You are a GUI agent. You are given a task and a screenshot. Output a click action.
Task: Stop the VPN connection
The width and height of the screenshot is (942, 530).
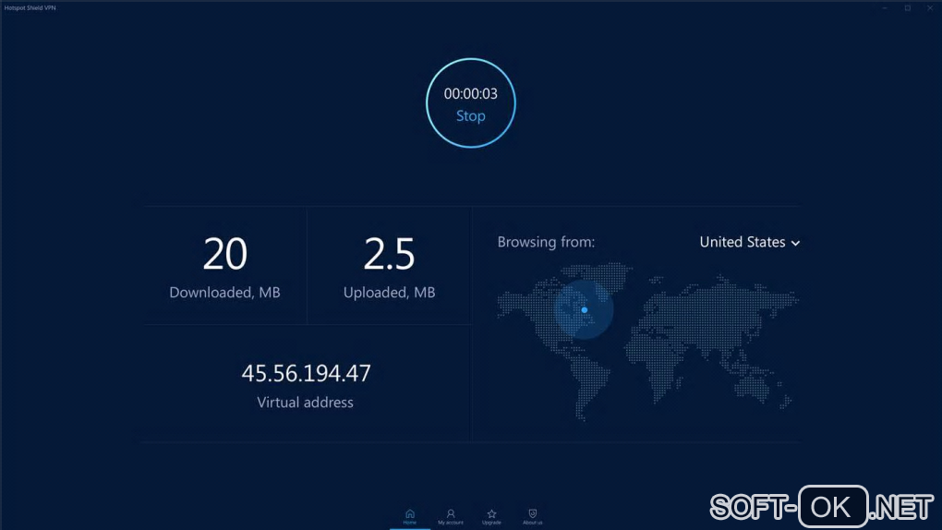pyautogui.click(x=470, y=115)
